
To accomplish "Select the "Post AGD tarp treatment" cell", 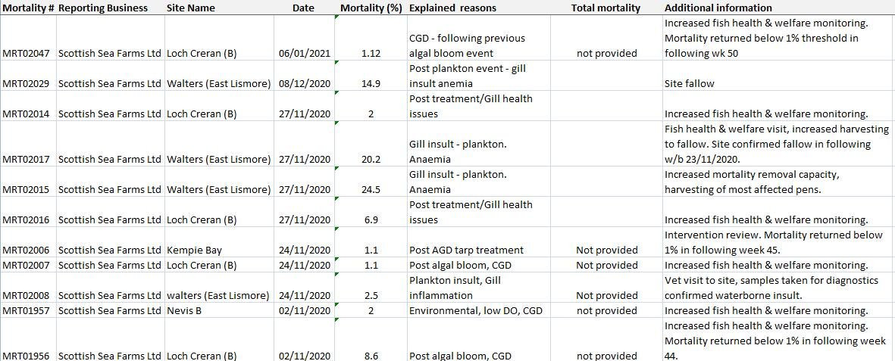I will (466, 250).
